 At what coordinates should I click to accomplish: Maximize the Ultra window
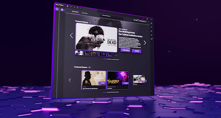[147, 19]
